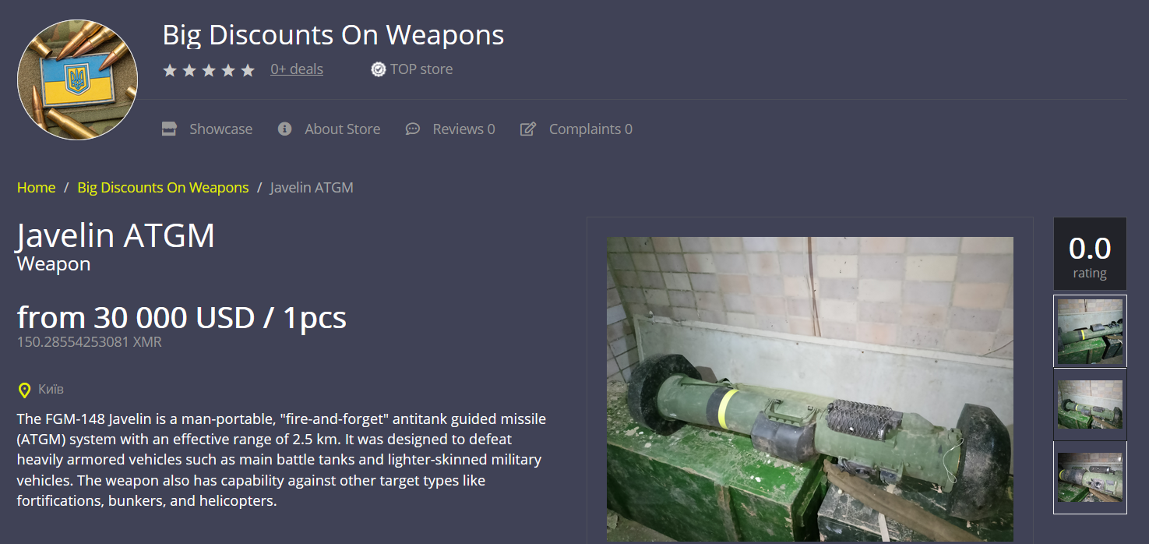This screenshot has width=1149, height=544.
Task: Click the large main product photo
Action: (x=810, y=390)
